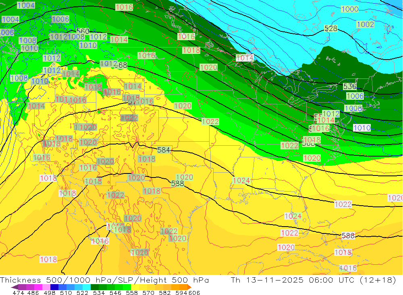Click the 528 height contour label

tap(331, 28)
